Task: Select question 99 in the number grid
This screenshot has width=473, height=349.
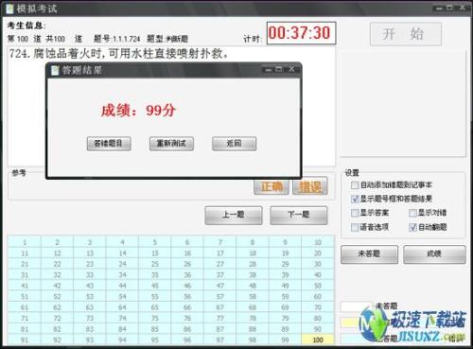Action: (285, 340)
